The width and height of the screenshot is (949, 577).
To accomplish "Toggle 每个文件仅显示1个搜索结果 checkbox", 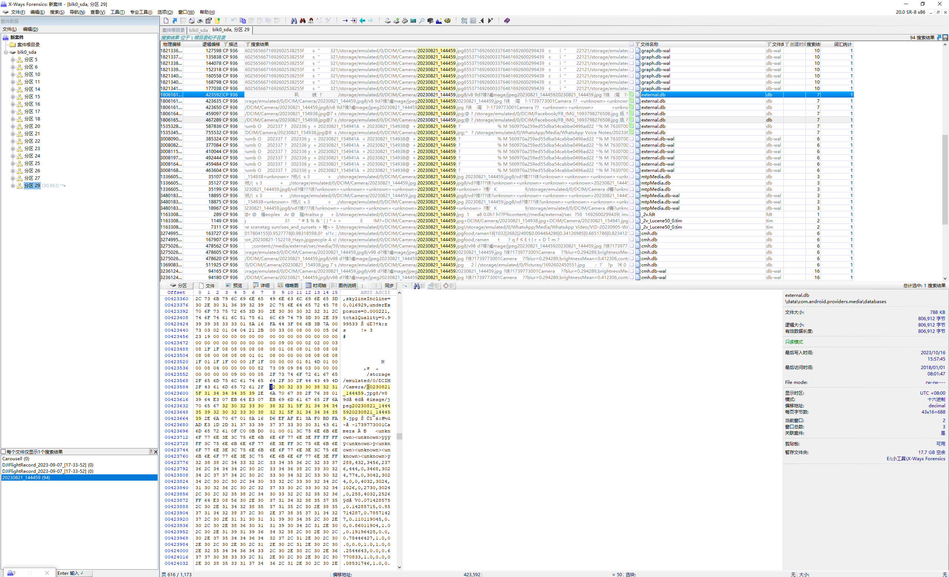I will click(3, 451).
